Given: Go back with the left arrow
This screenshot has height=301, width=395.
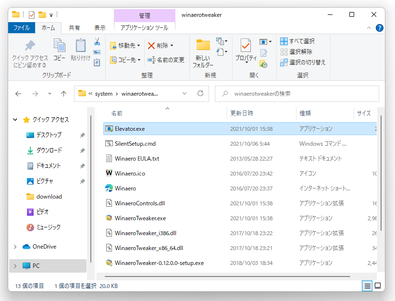Looking at the screenshot, I should [18, 94].
